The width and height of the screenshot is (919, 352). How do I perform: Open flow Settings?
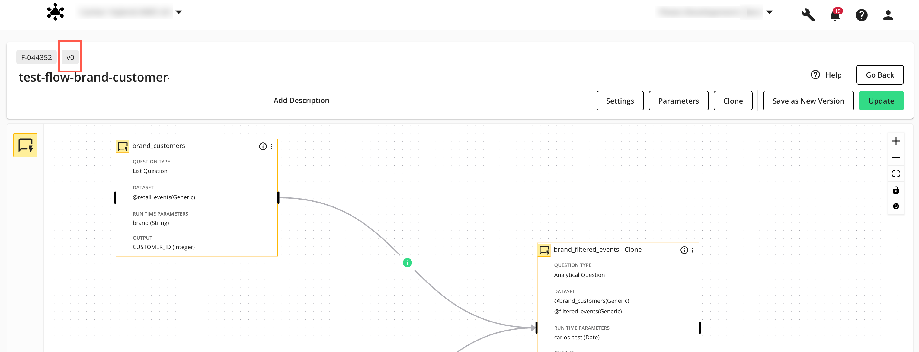tap(620, 101)
